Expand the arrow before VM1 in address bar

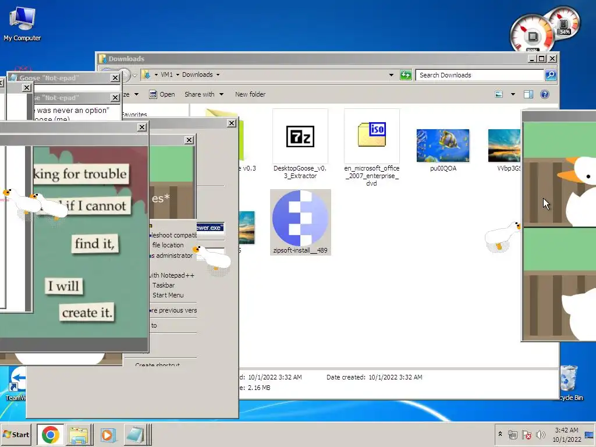tap(156, 75)
